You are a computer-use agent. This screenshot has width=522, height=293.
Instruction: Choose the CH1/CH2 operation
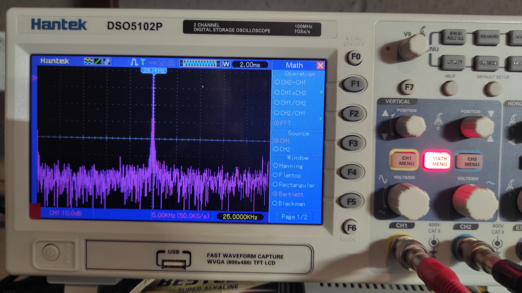point(290,103)
